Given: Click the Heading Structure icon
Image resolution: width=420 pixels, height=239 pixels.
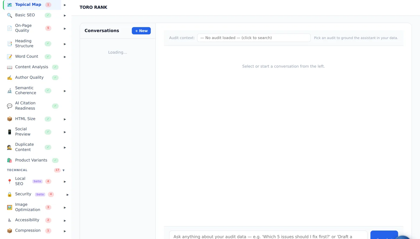Looking at the screenshot, I should coord(10,44).
